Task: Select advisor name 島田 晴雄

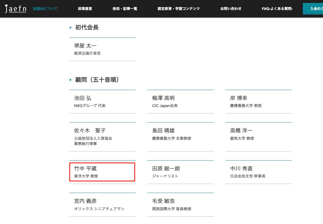Action: [x=163, y=131]
